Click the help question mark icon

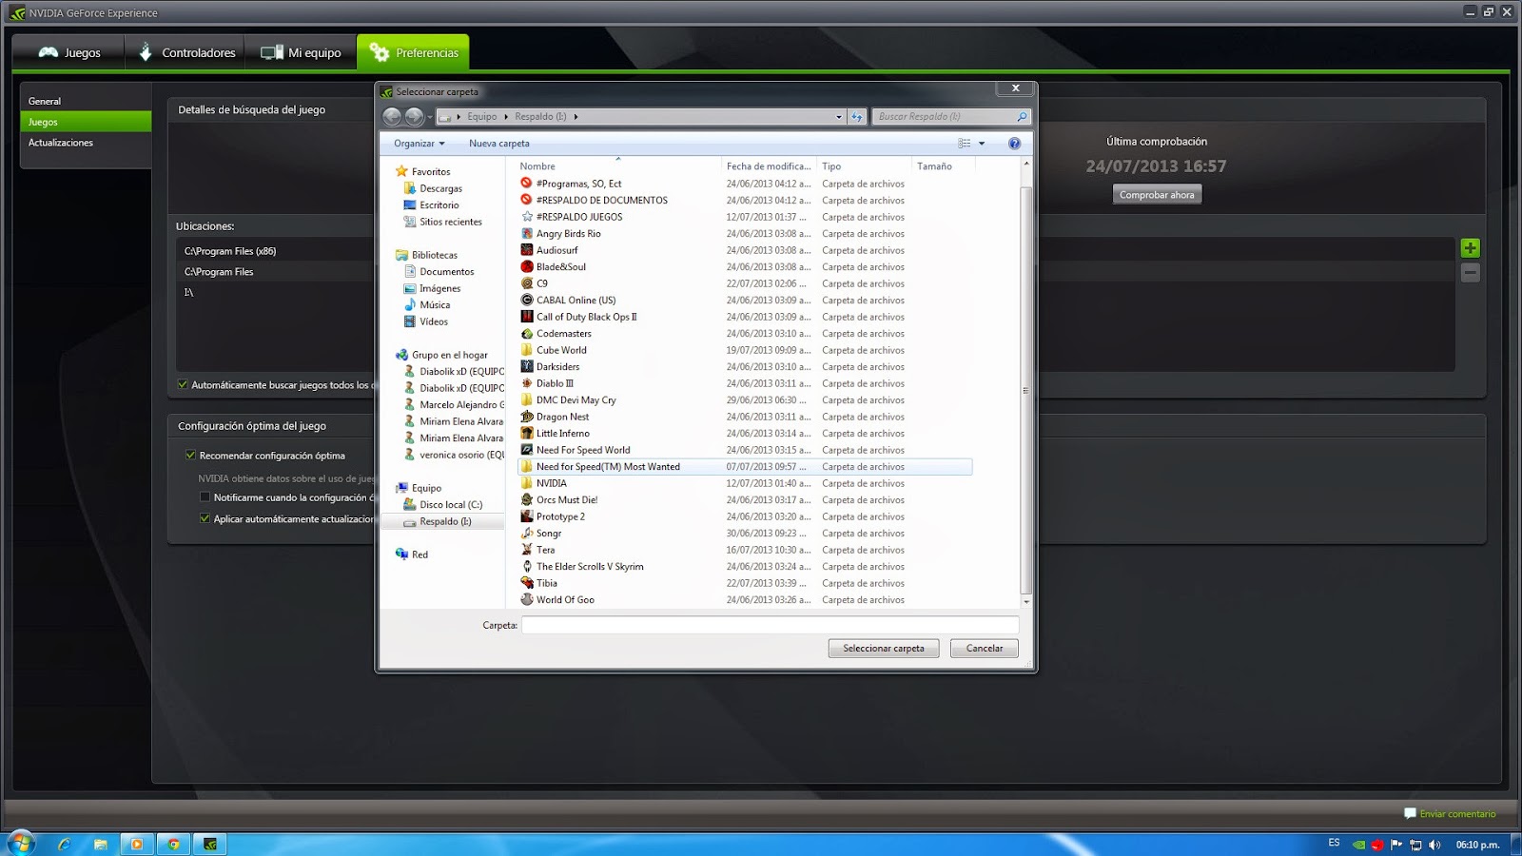(x=1014, y=144)
